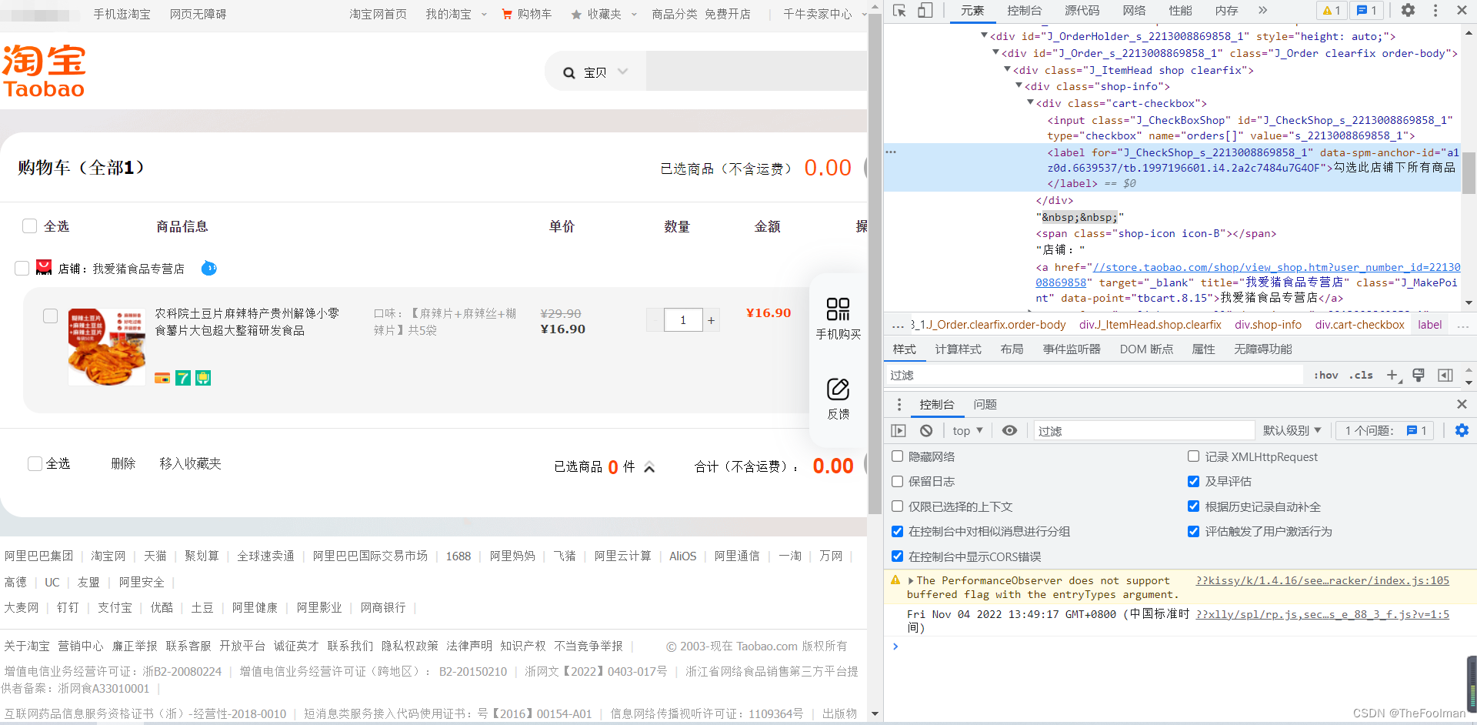Expand selected items list chevron by 已选商品
Image resolution: width=1477 pixels, height=725 pixels.
[x=649, y=467]
